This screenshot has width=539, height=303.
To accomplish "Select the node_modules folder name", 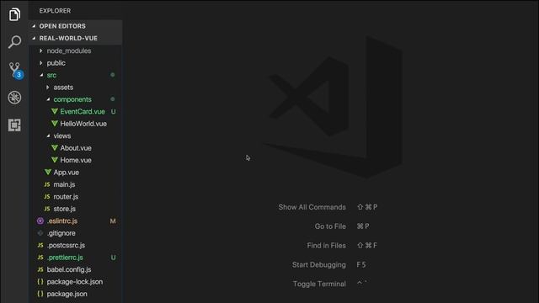I will click(x=69, y=50).
